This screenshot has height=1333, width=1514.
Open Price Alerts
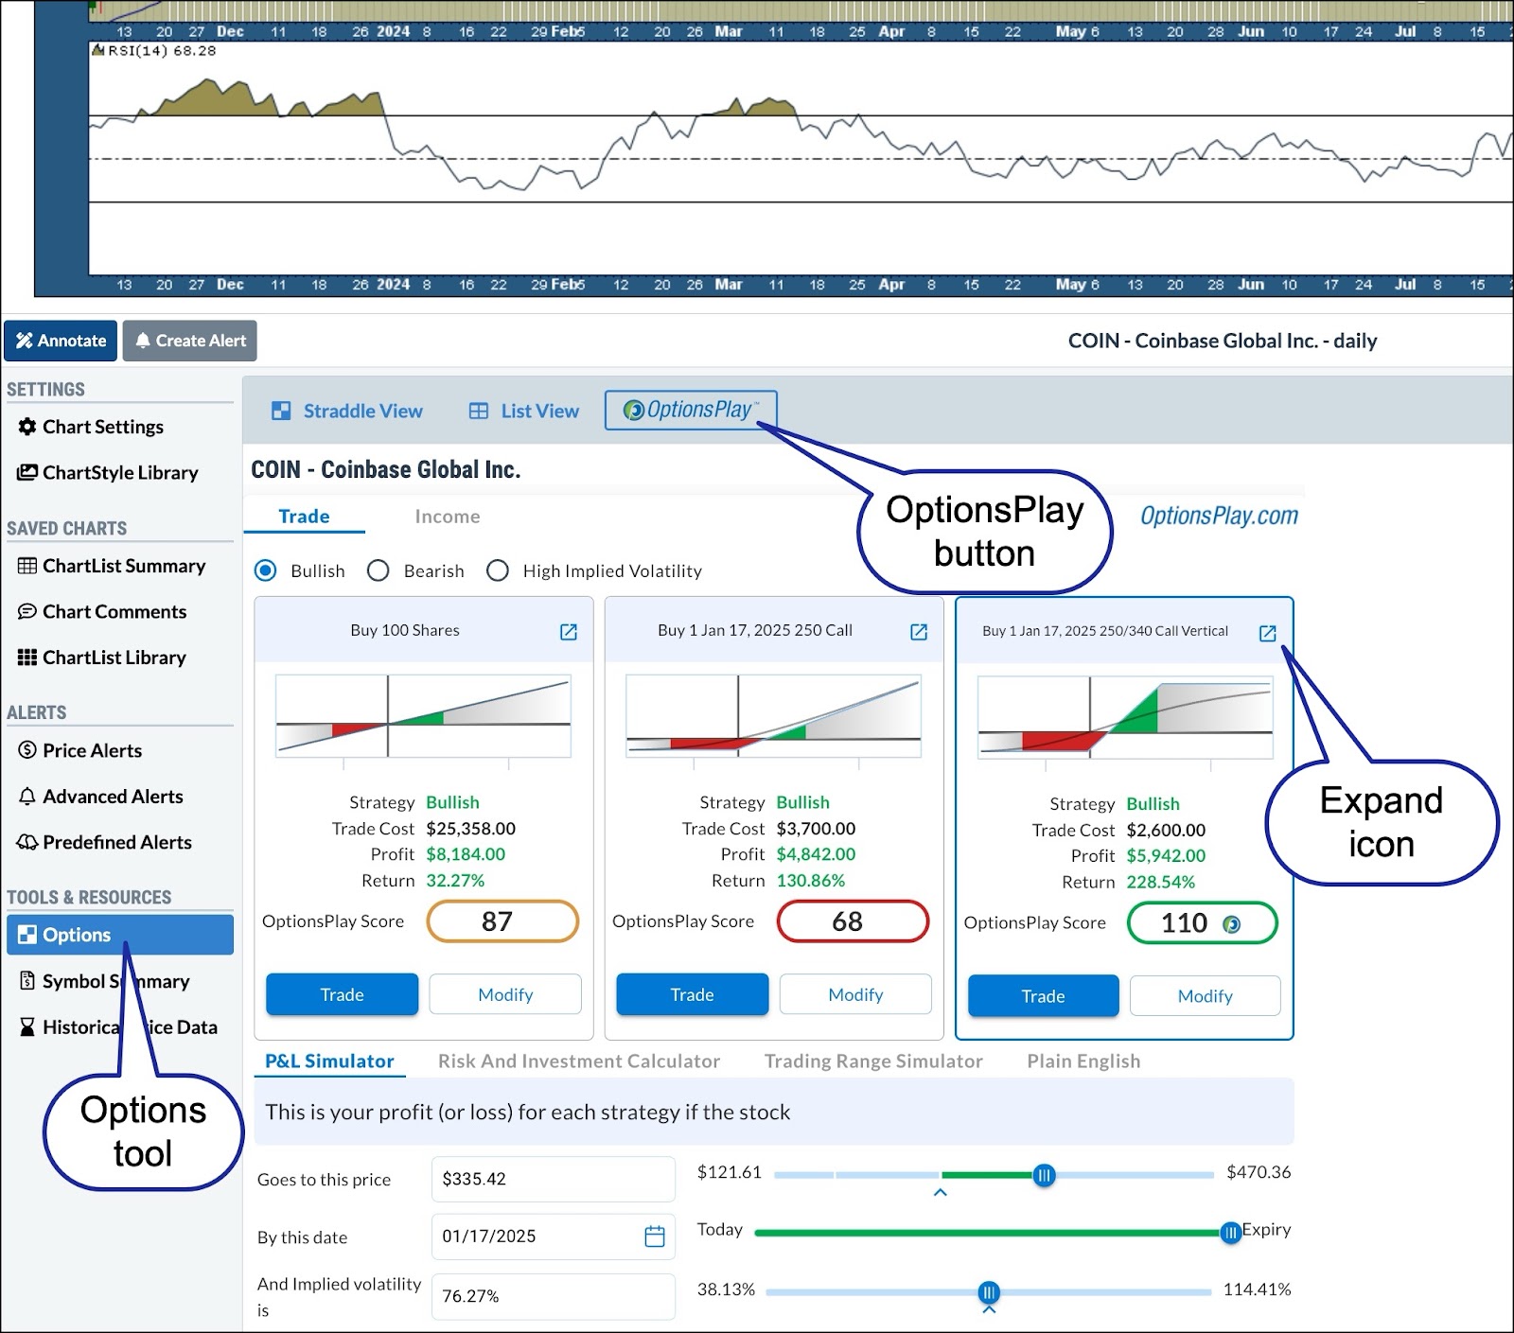80,750
